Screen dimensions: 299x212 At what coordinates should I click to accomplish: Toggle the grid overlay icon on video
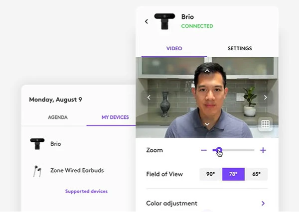click(265, 124)
